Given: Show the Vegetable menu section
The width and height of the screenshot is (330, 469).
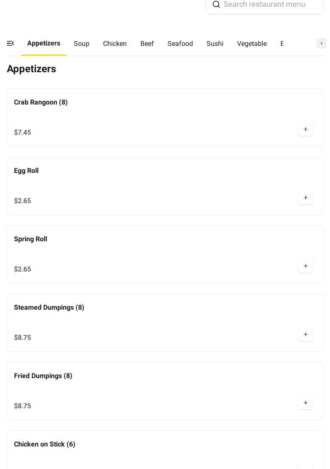Looking at the screenshot, I should (252, 44).
